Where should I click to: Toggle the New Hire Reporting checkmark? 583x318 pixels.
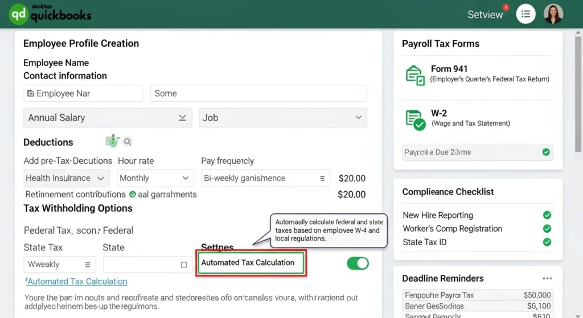coord(547,215)
